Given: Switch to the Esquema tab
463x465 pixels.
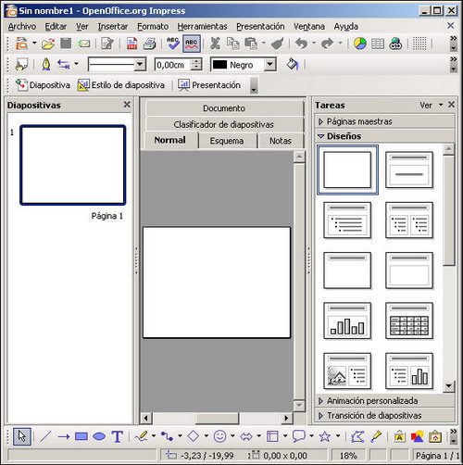Looking at the screenshot, I should click(x=227, y=141).
